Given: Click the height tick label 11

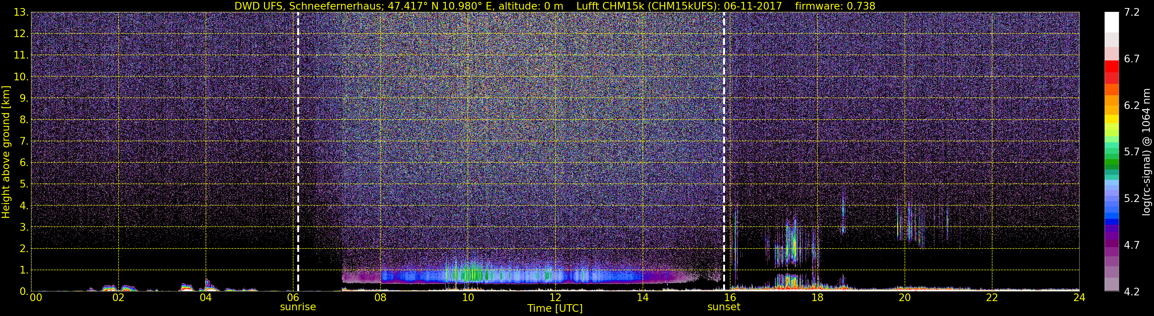Looking at the screenshot, I should click(21, 55).
